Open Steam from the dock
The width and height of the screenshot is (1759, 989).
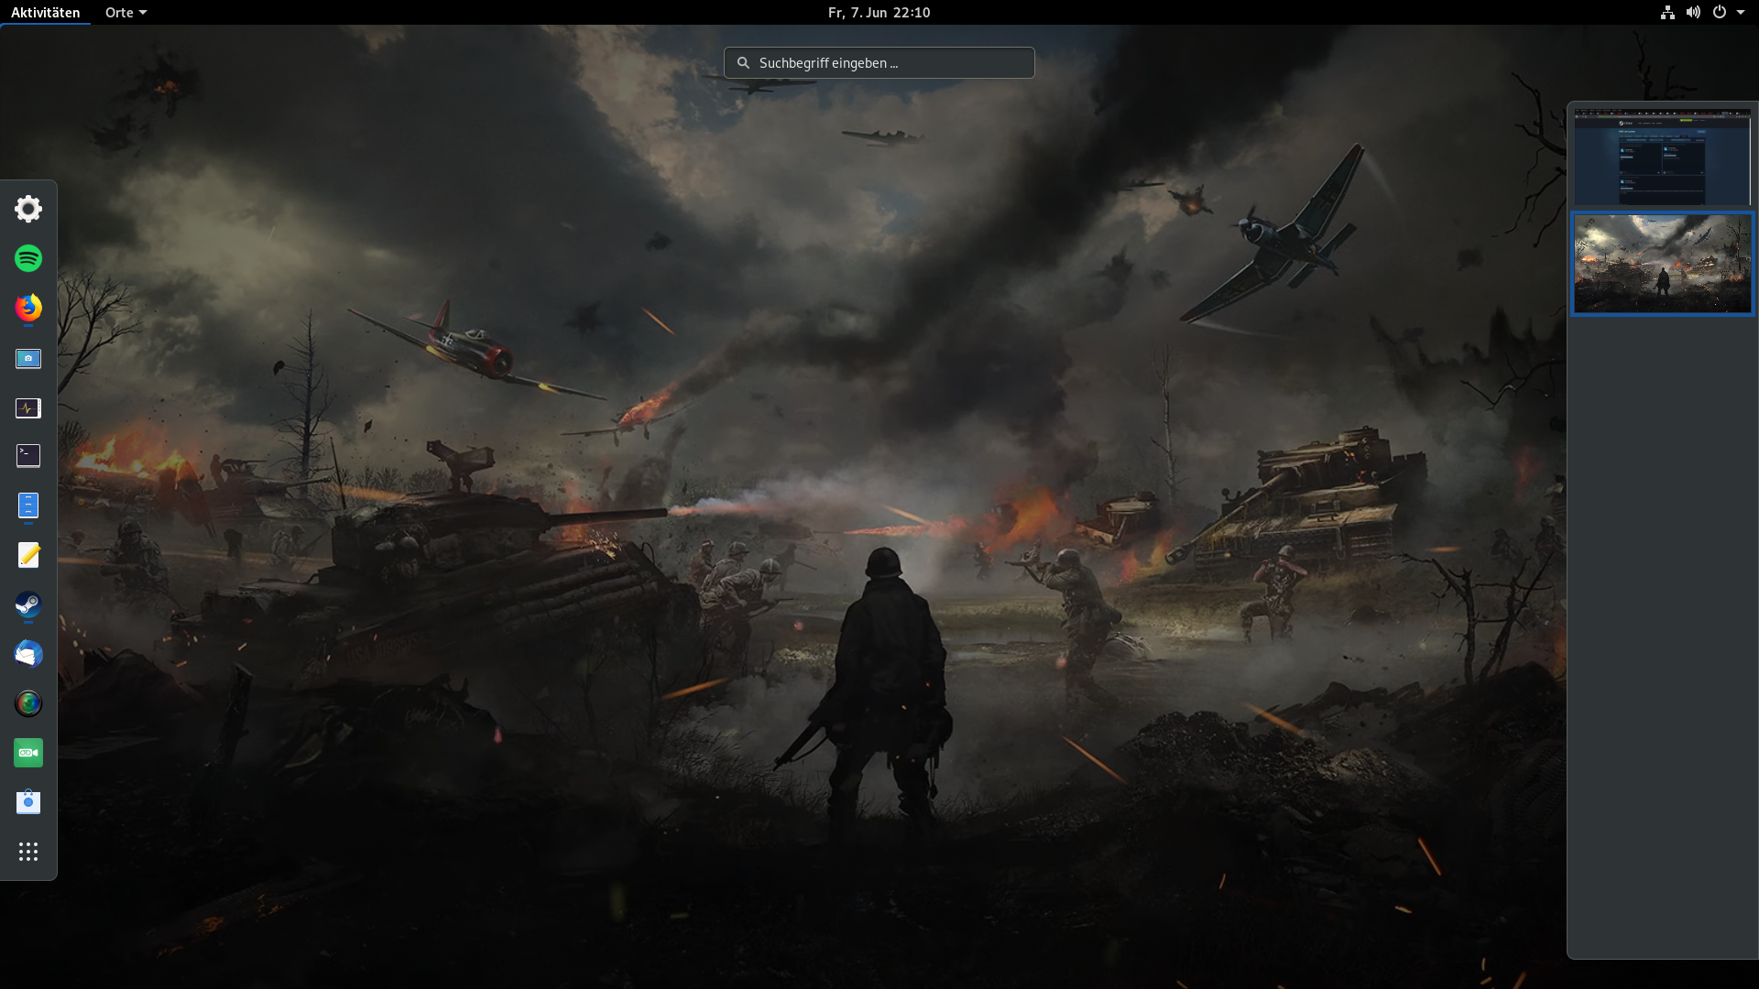[x=28, y=604]
